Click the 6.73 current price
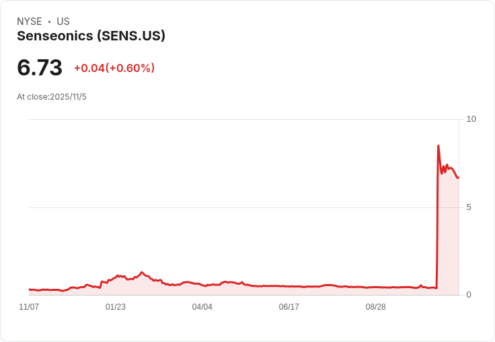The width and height of the screenshot is (495, 342). pyautogui.click(x=40, y=68)
